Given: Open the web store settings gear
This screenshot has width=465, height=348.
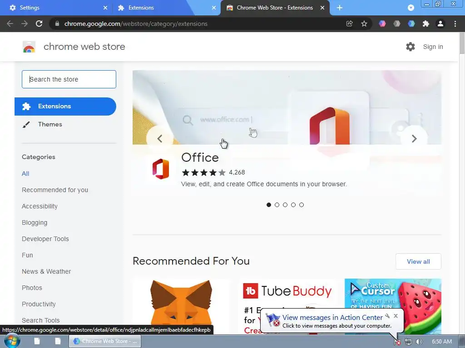Looking at the screenshot, I should coord(411,47).
